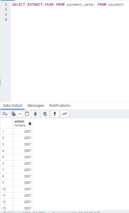Select result row number 10
This screenshot has height=213, width=129.
[7, 189]
